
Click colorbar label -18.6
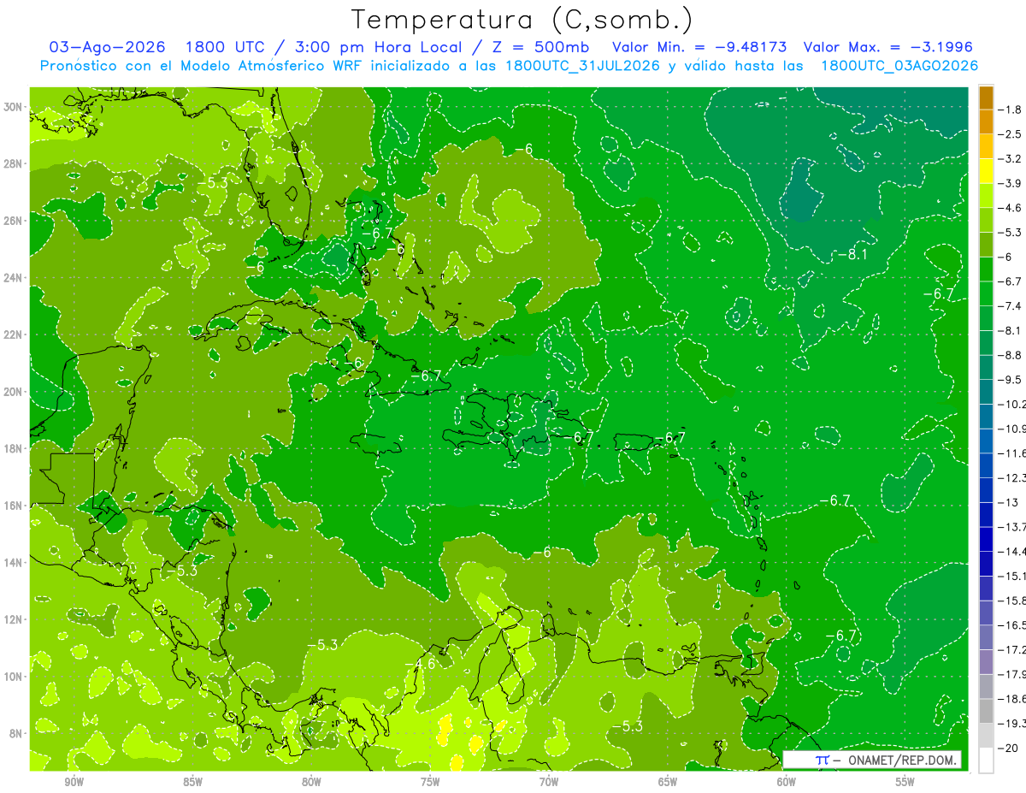coord(1011,699)
